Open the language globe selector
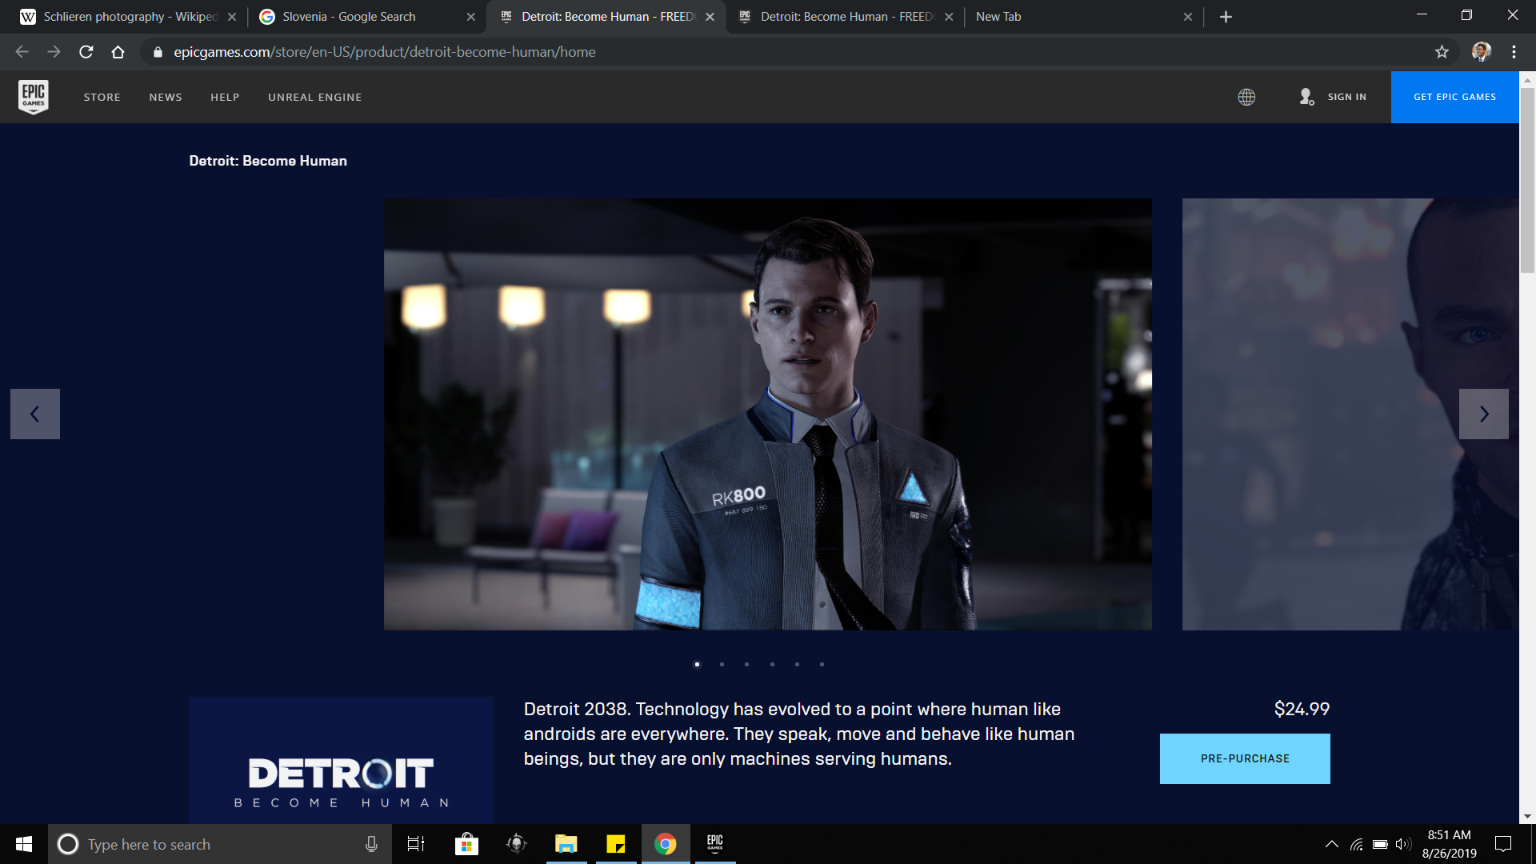Viewport: 1536px width, 864px height. click(1246, 97)
